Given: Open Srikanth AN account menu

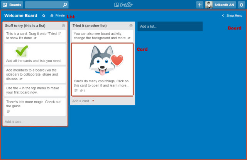Looking at the screenshot, I should click(x=220, y=5).
